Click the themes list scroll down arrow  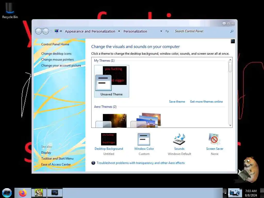click(x=230, y=126)
